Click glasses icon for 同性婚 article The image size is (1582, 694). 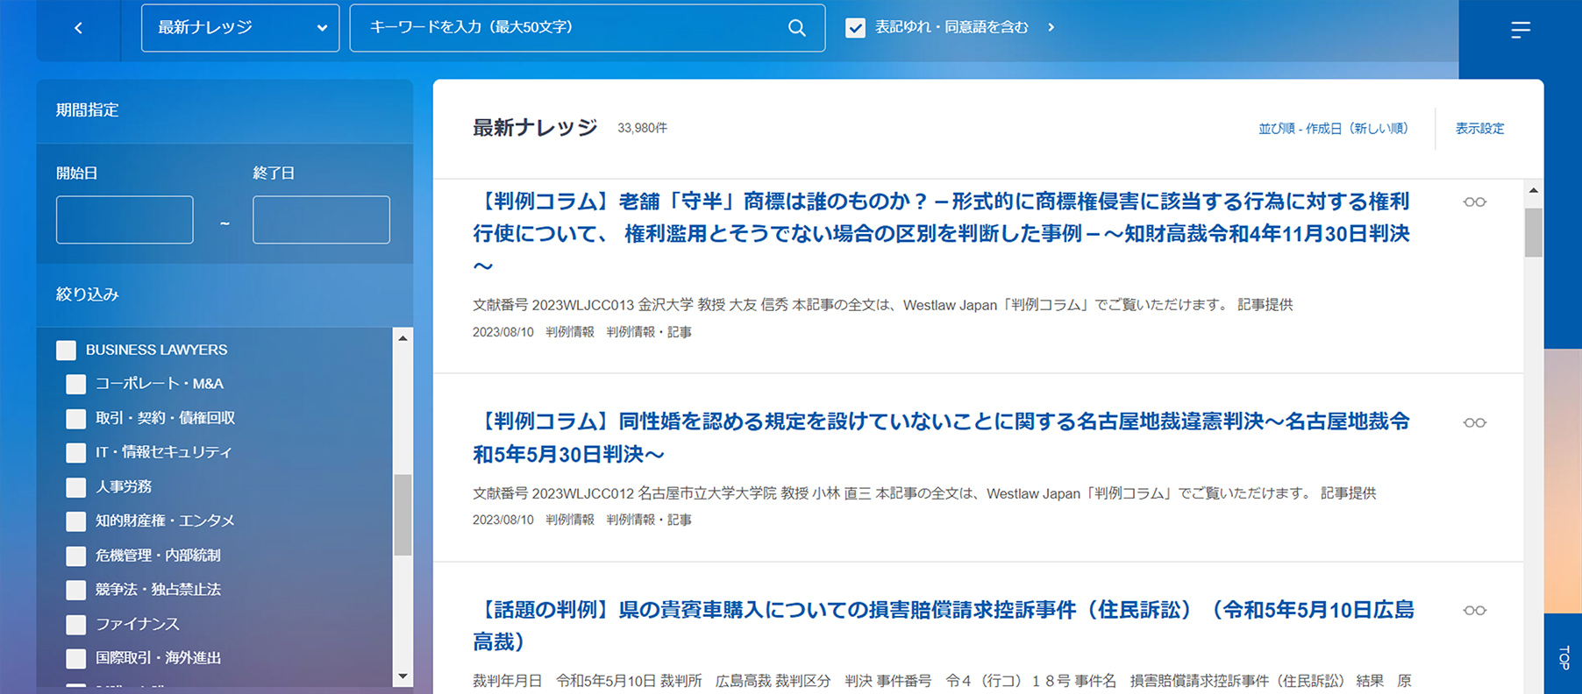point(1474,422)
